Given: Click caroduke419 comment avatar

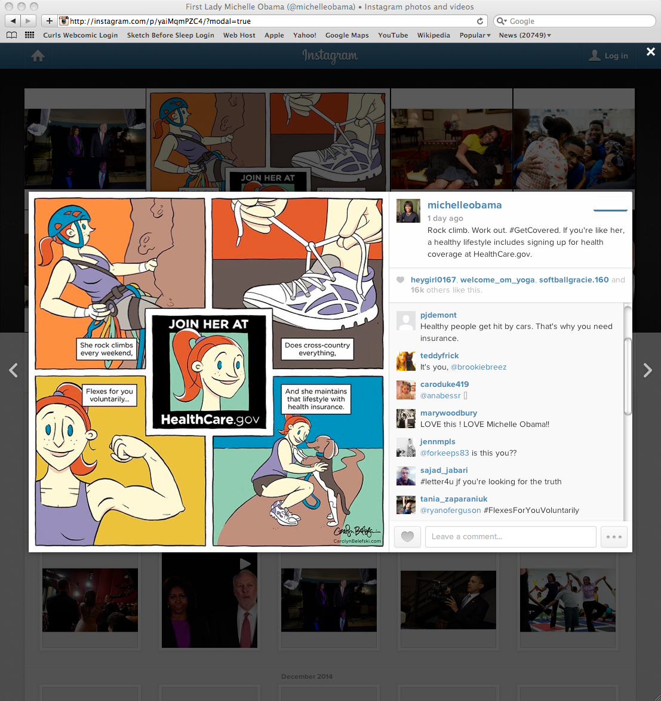Looking at the screenshot, I should 406,390.
